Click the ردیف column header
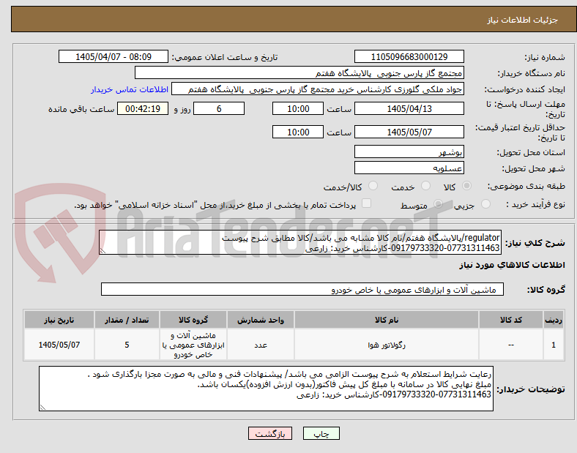 pos(554,320)
